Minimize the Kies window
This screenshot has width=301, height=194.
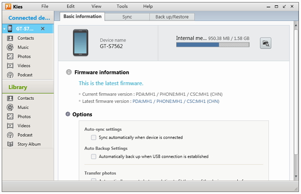click(x=268, y=7)
